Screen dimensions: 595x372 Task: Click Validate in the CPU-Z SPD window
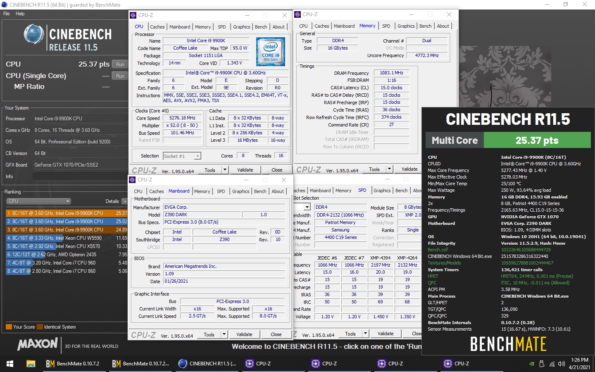(x=386, y=334)
